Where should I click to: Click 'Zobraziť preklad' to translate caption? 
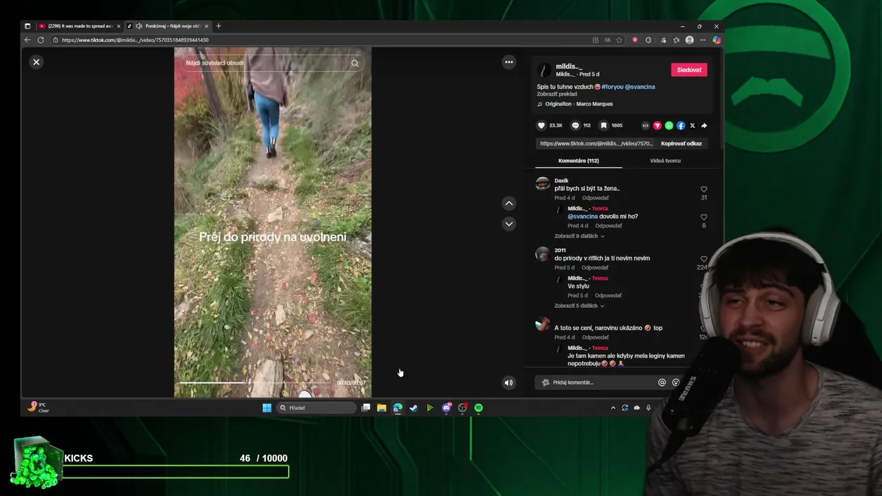557,94
